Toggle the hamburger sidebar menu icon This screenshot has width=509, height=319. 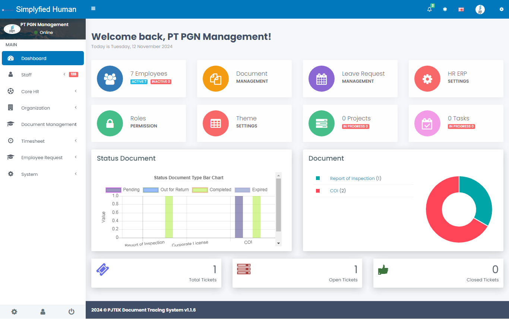(x=93, y=9)
